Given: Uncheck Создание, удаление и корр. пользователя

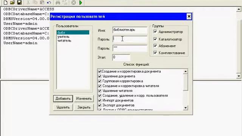Looking at the screenshot, I should (x=99, y=96).
